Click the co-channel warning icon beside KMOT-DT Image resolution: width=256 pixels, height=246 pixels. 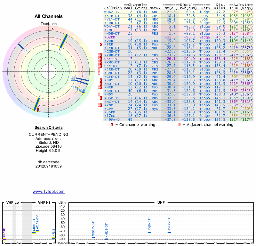(102, 84)
